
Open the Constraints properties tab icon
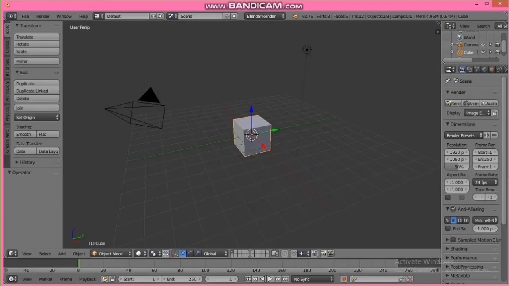[499, 70]
